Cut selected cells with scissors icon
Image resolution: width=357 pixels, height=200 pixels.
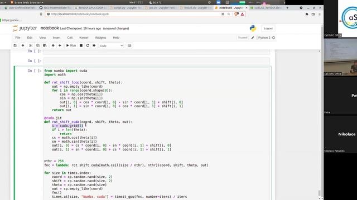pyautogui.click(x=31, y=46)
